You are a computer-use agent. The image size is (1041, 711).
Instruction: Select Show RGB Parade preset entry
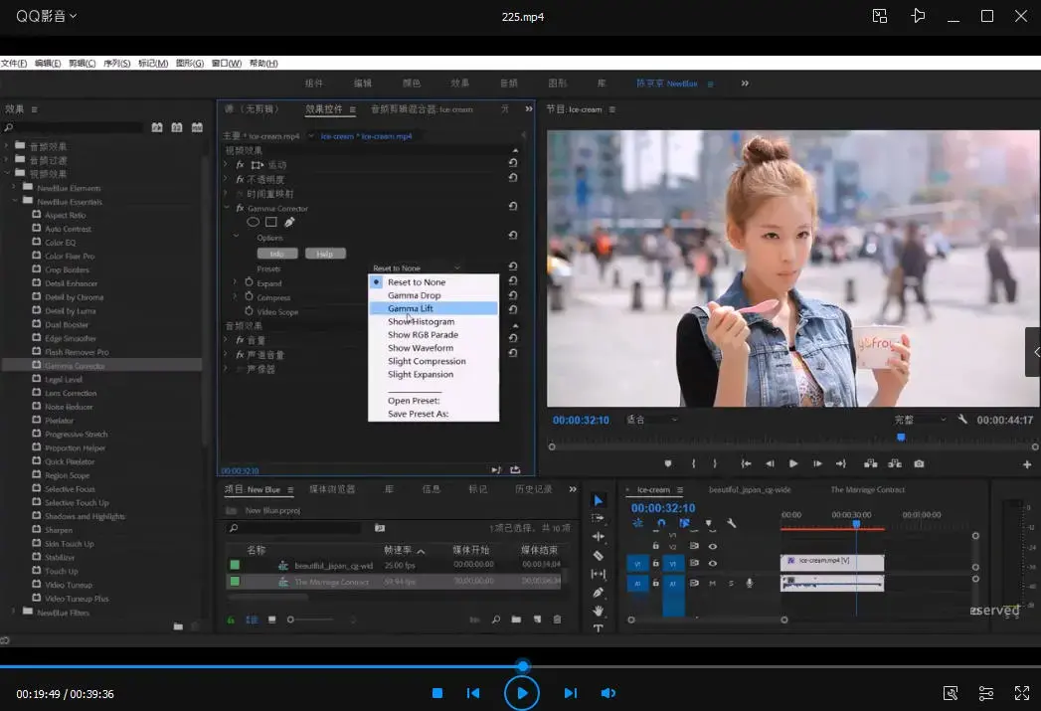[423, 335]
